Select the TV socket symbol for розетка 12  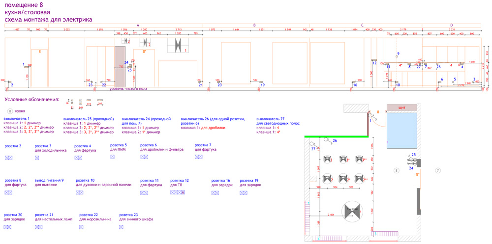pyautogui.click(x=177, y=193)
